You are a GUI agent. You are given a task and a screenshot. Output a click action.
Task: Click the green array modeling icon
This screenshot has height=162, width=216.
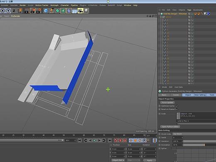click(63, 11)
